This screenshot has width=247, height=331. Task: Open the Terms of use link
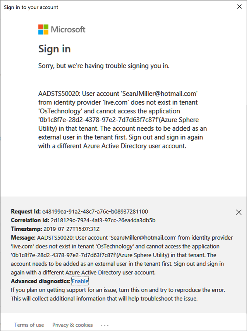29,325
